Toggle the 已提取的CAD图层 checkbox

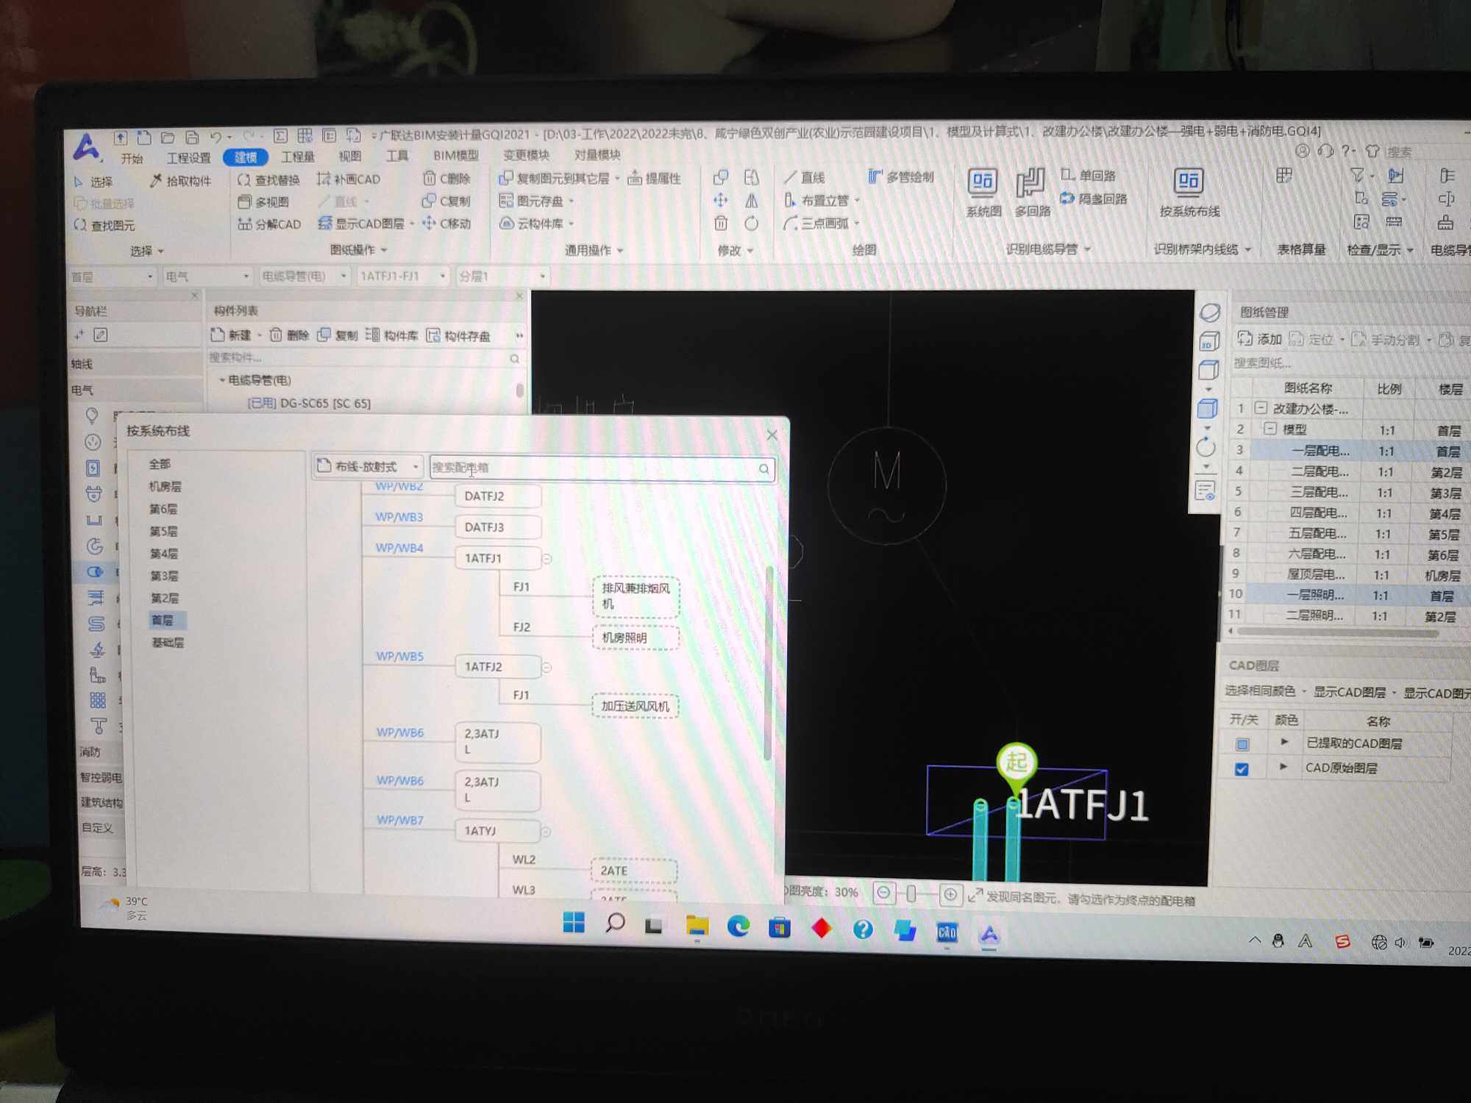tap(1242, 744)
